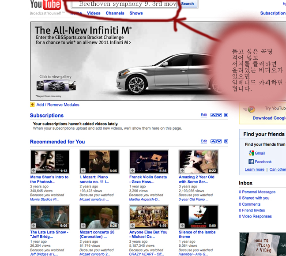Open the How To Upload A Video thumbnail
This screenshot has height=256, width=286.
(x=263, y=244)
